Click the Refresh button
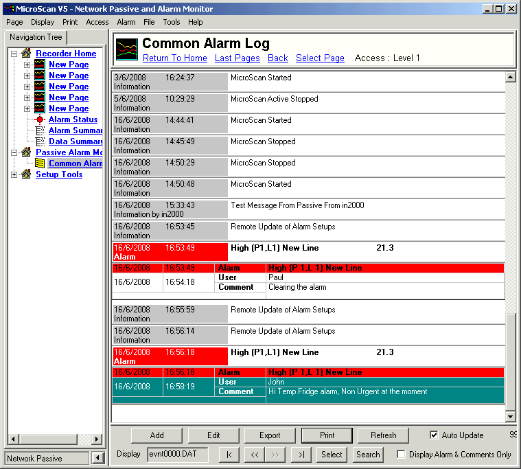 384,435
